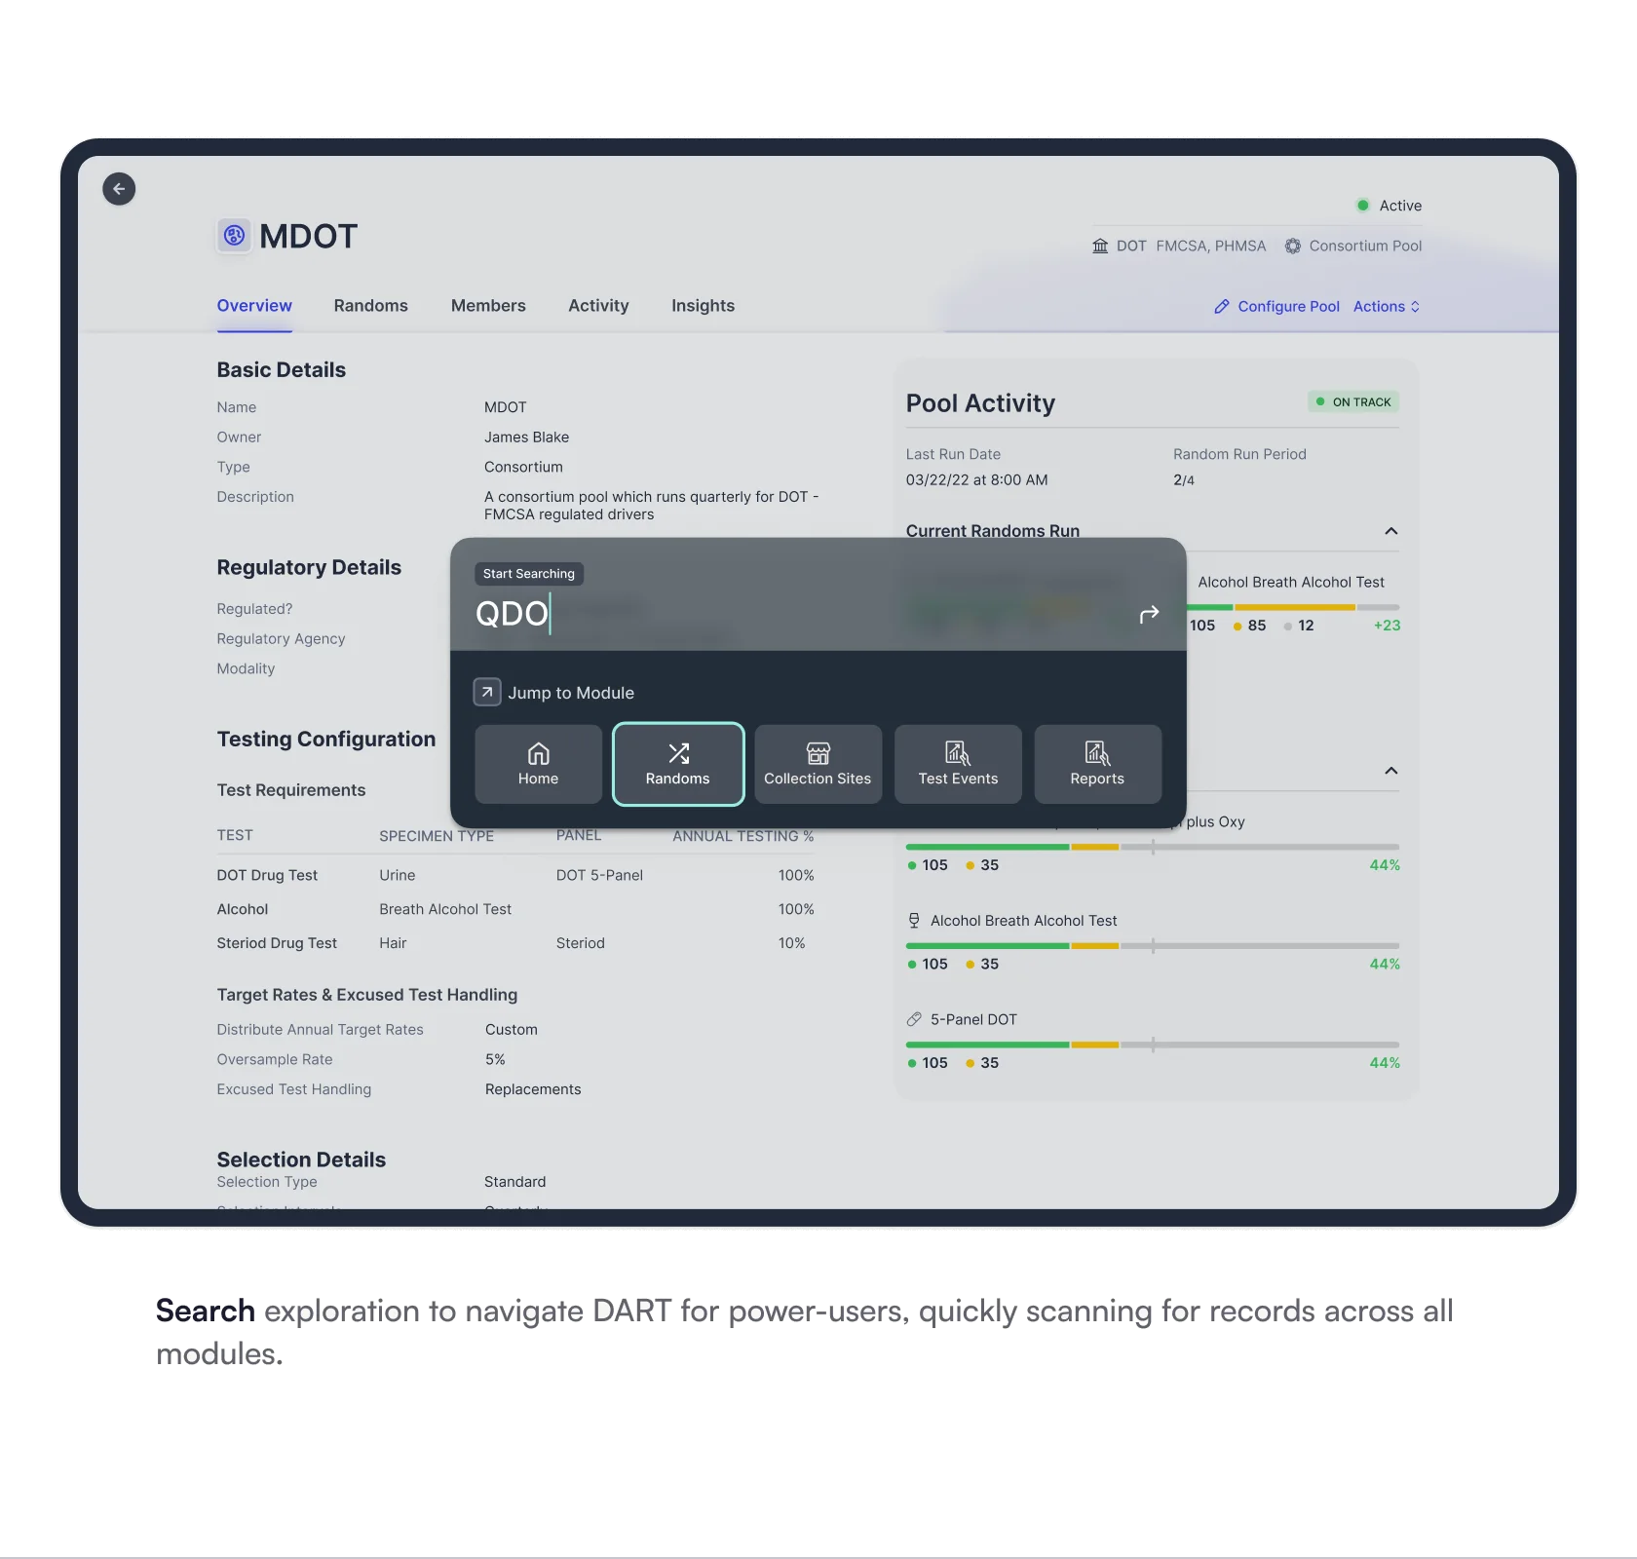Screen dimensions: 1637x1559
Task: Jump to the Test Events module
Action: [958, 764]
